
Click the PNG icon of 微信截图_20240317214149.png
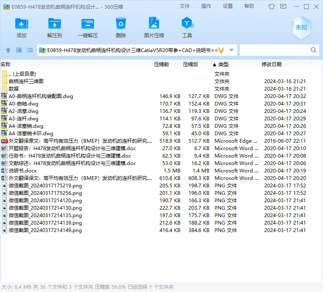(4, 230)
